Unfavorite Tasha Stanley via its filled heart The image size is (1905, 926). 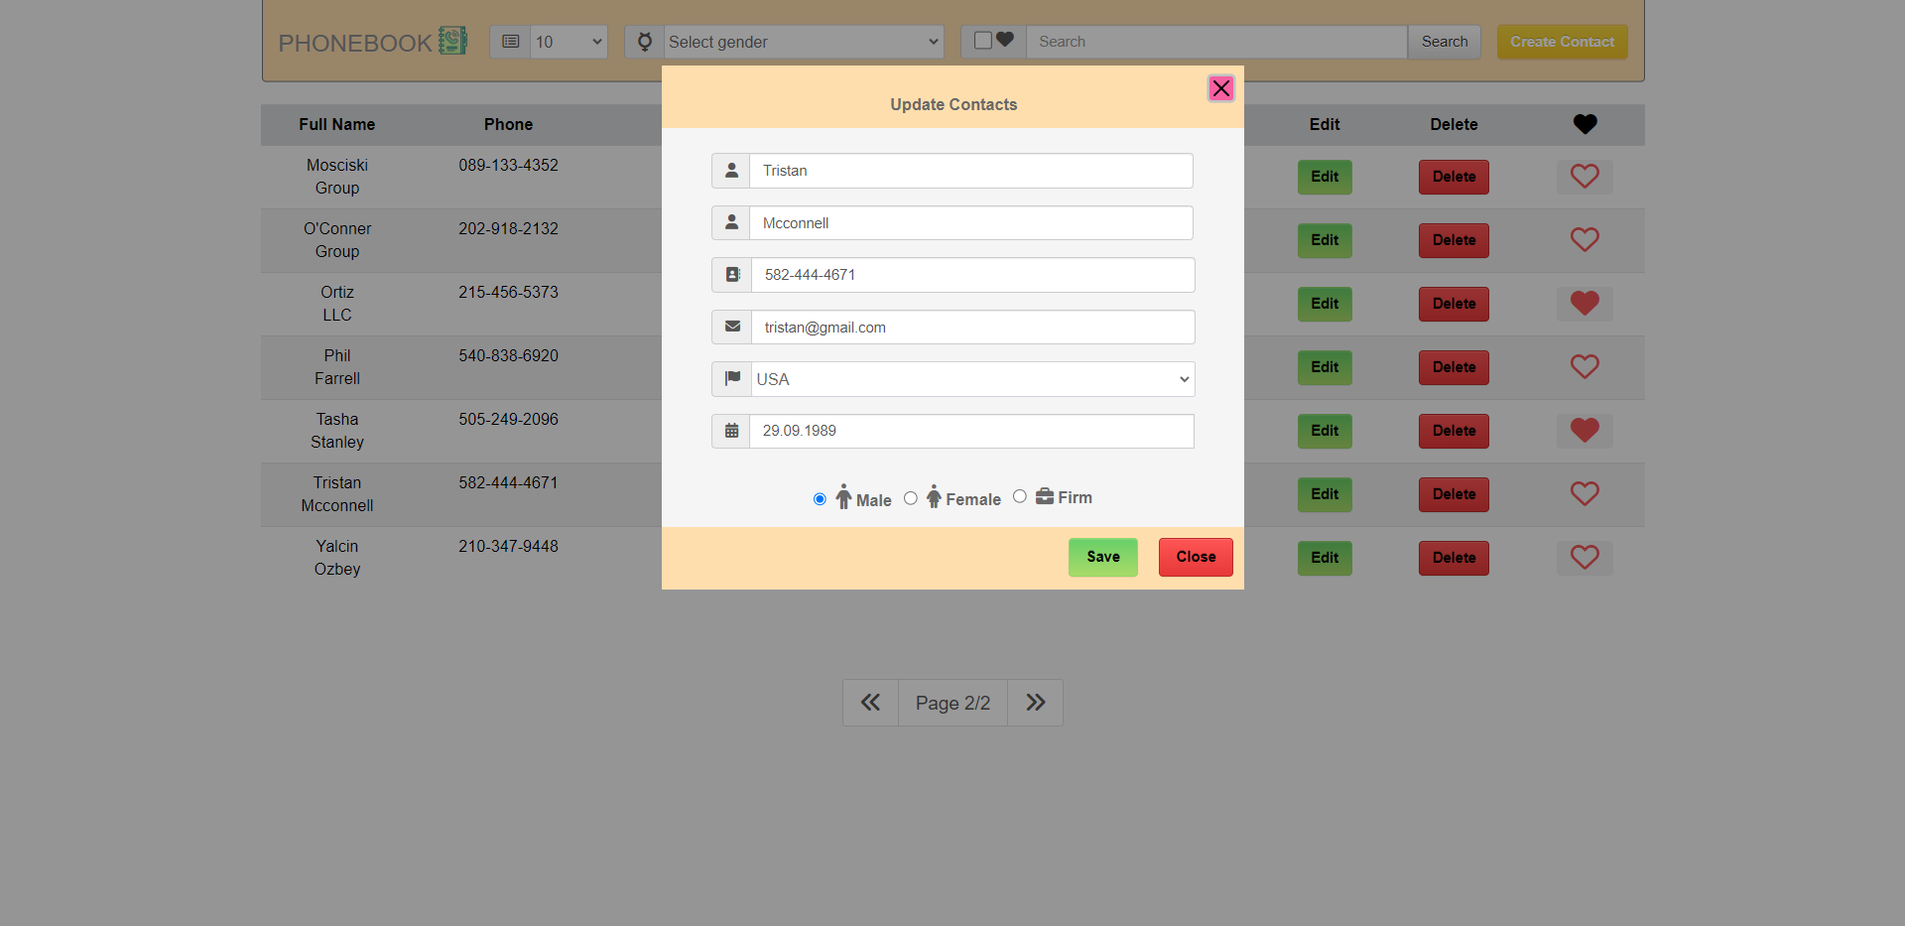tap(1585, 431)
